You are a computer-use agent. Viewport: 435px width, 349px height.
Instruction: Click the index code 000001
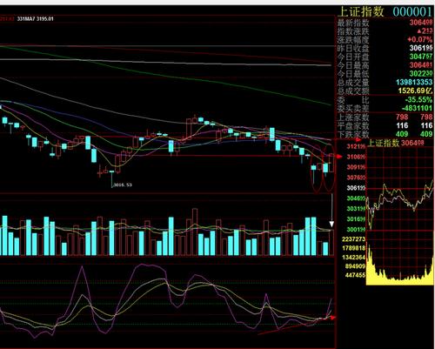[x=412, y=12]
